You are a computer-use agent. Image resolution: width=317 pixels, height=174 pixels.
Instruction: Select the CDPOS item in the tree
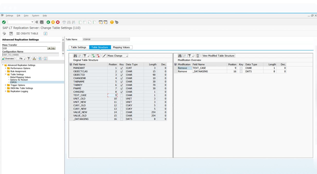(x=13, y=82)
